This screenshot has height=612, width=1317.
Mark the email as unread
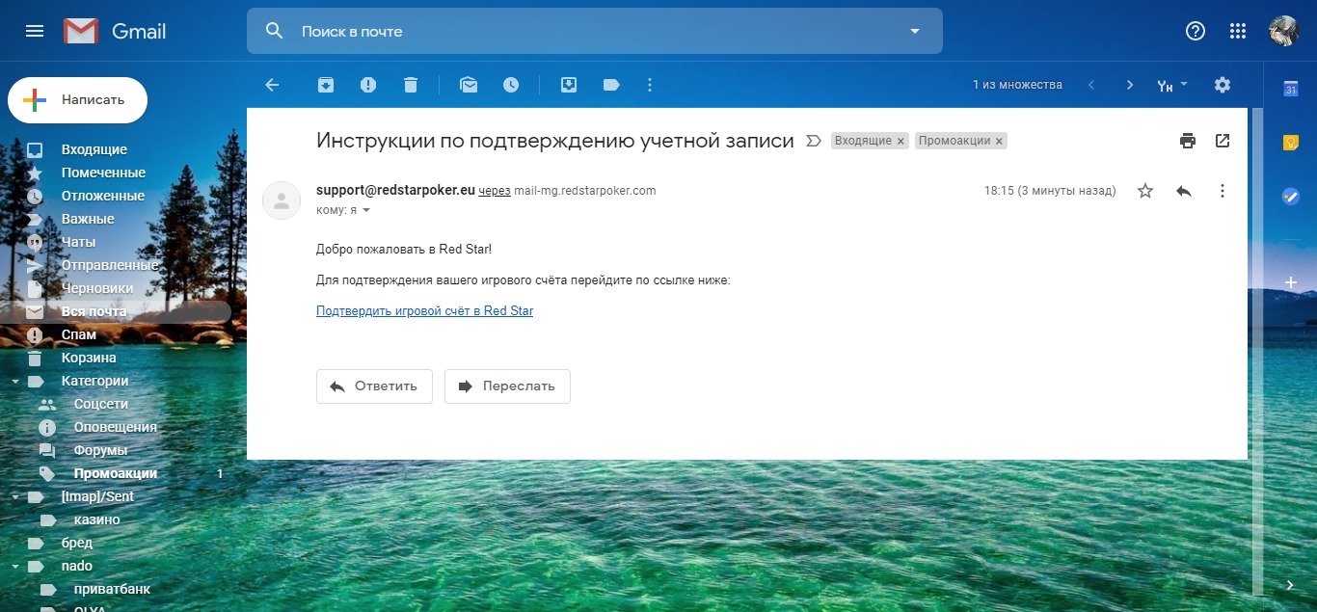[469, 85]
